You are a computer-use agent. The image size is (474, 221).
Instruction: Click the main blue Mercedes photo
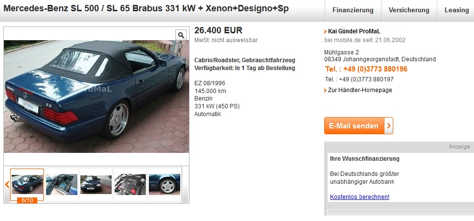pyautogui.click(x=96, y=97)
